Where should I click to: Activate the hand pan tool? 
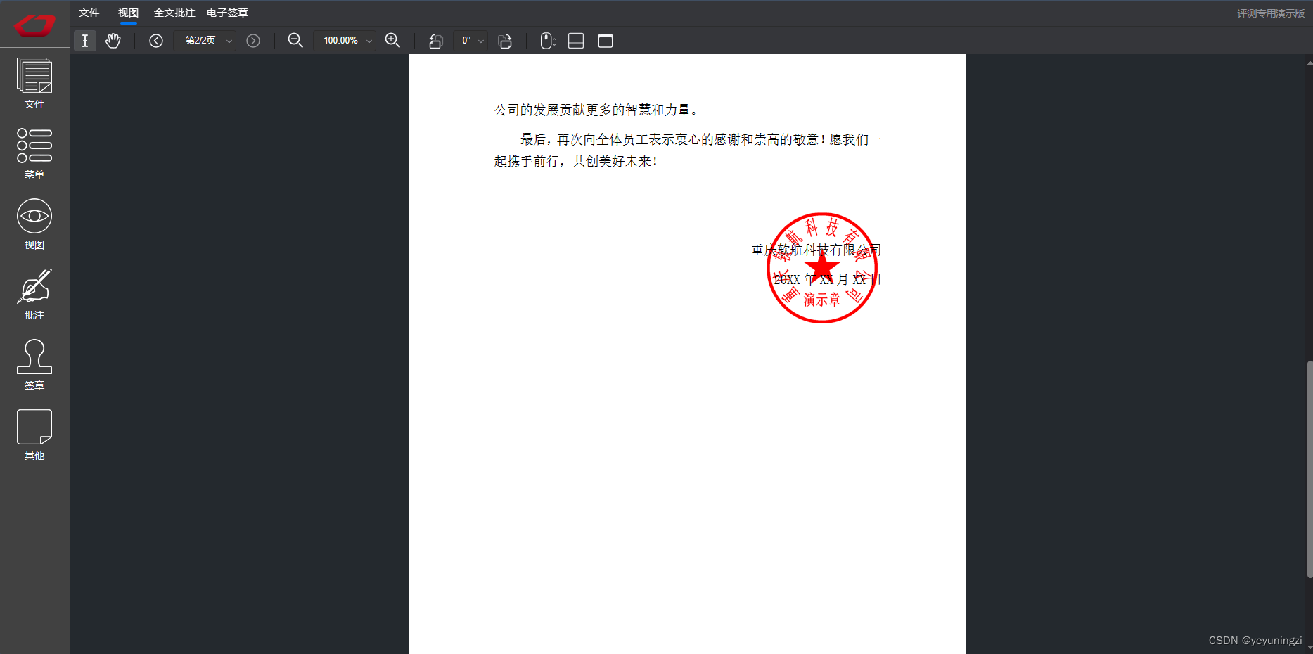(x=113, y=41)
